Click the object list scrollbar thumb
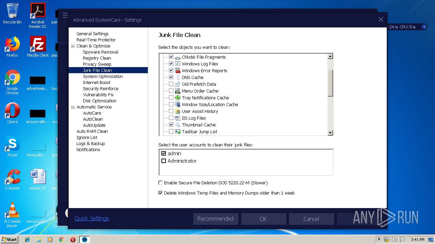The height and width of the screenshot is (244, 435). tap(330, 83)
